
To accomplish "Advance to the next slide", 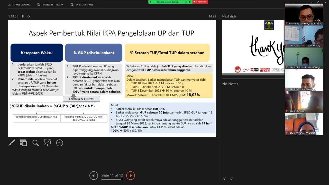I will point(131,175).
